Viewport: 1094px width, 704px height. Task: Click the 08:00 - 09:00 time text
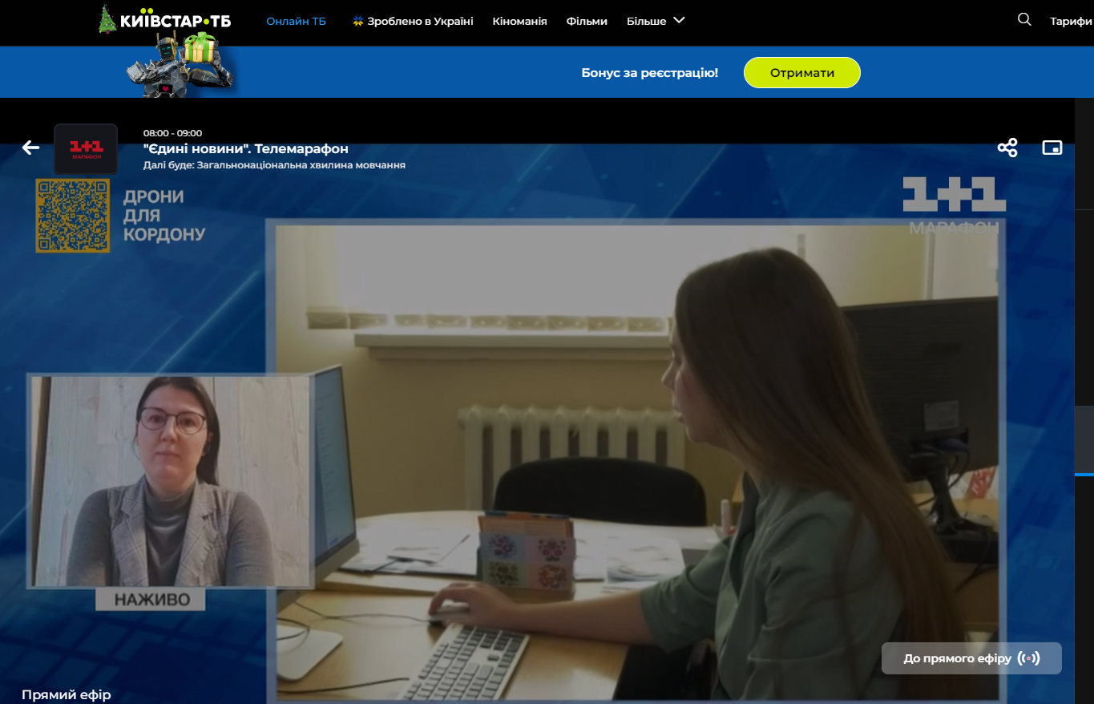(x=173, y=133)
